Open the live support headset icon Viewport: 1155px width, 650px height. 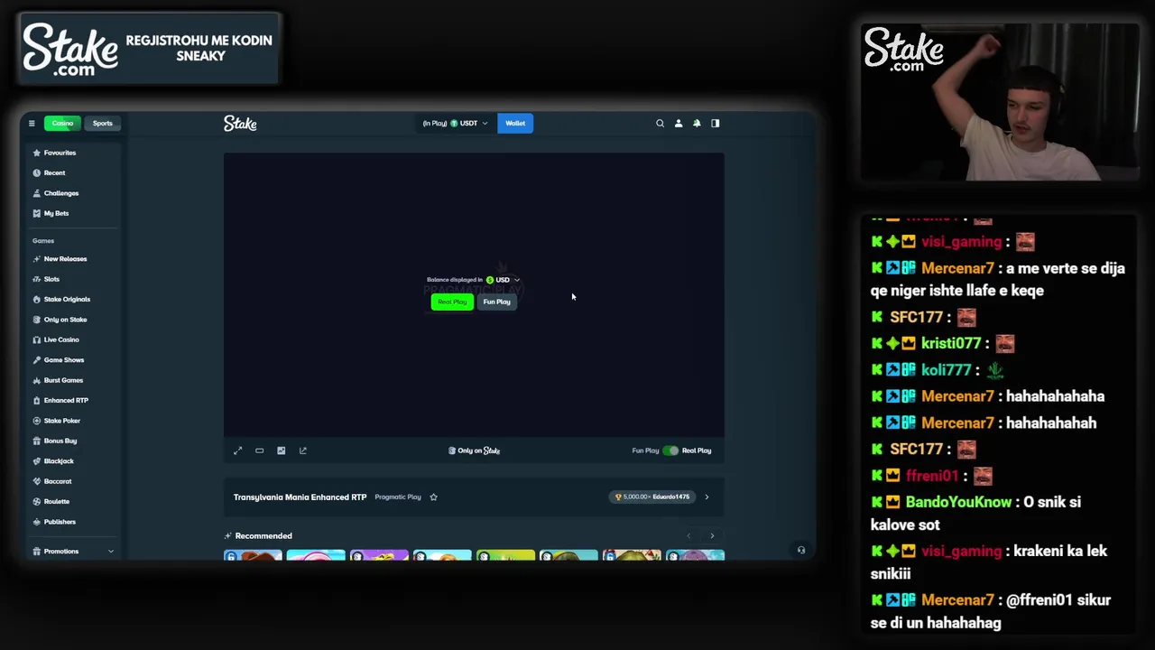click(x=801, y=550)
